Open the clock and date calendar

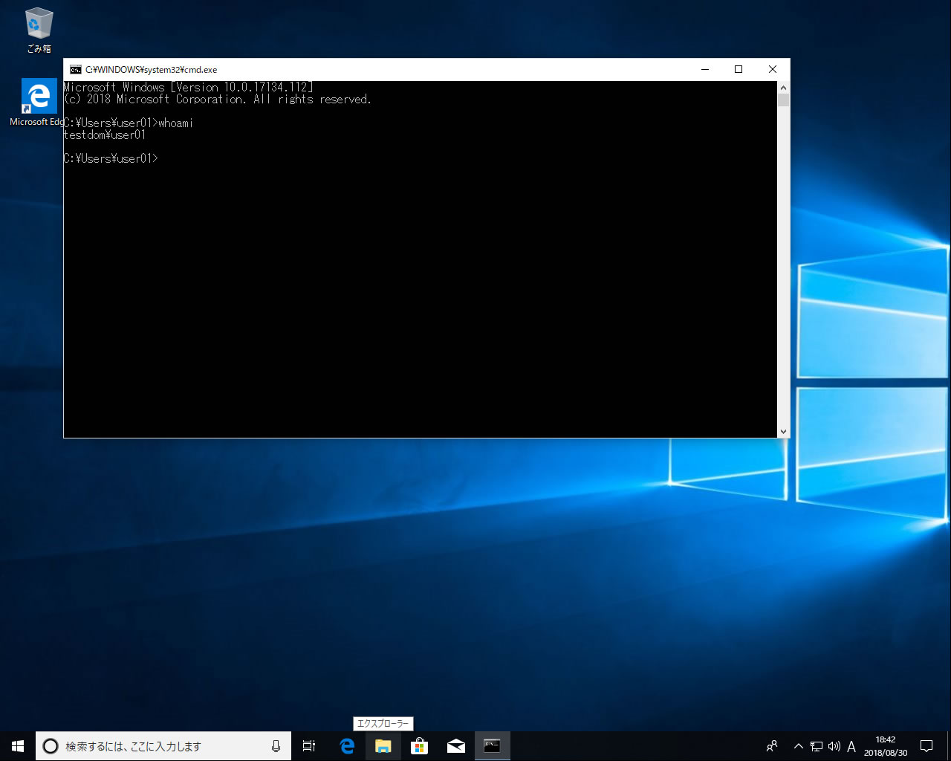(x=885, y=746)
